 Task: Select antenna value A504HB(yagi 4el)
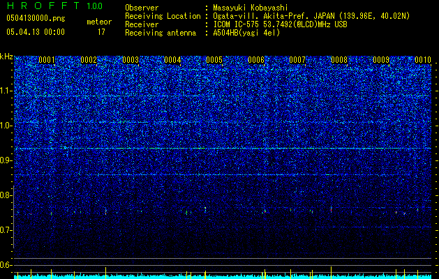click(246, 33)
